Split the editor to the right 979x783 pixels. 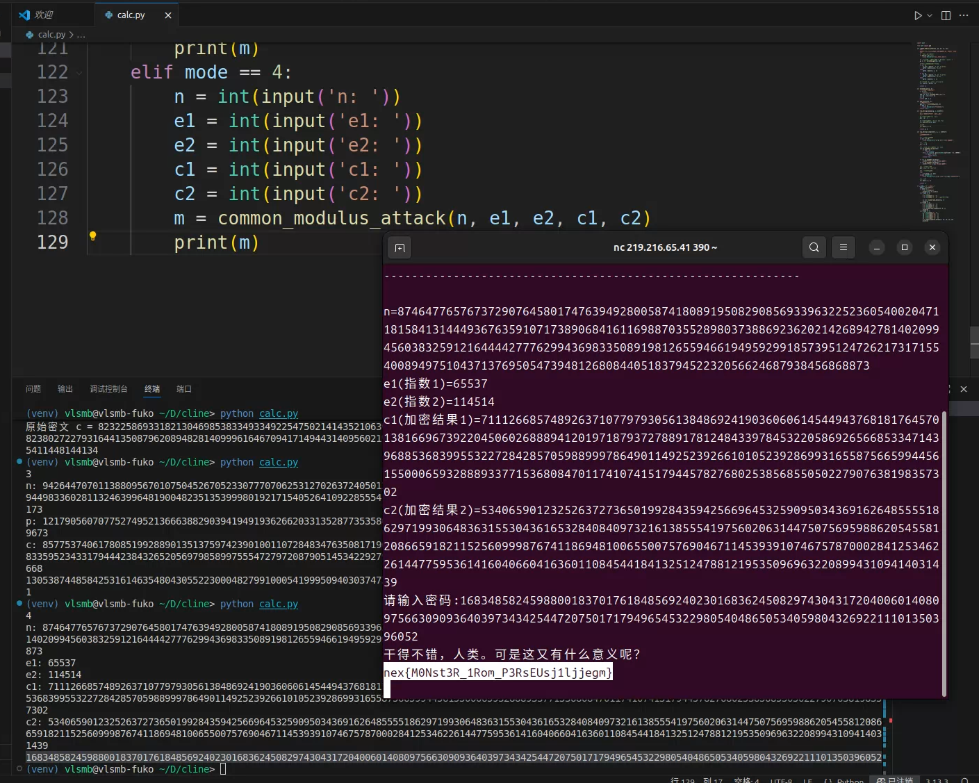(x=946, y=15)
